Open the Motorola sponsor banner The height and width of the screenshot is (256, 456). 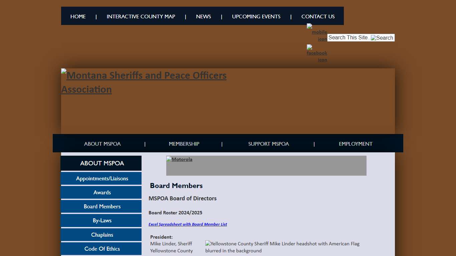click(179, 159)
